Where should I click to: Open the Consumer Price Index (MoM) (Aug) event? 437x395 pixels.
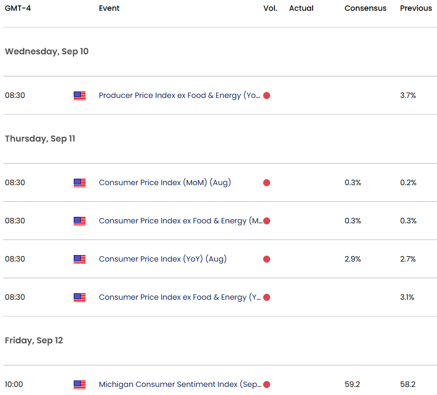[x=165, y=183]
